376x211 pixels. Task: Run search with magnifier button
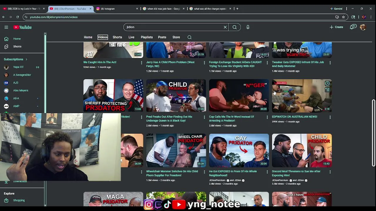[x=235, y=27]
